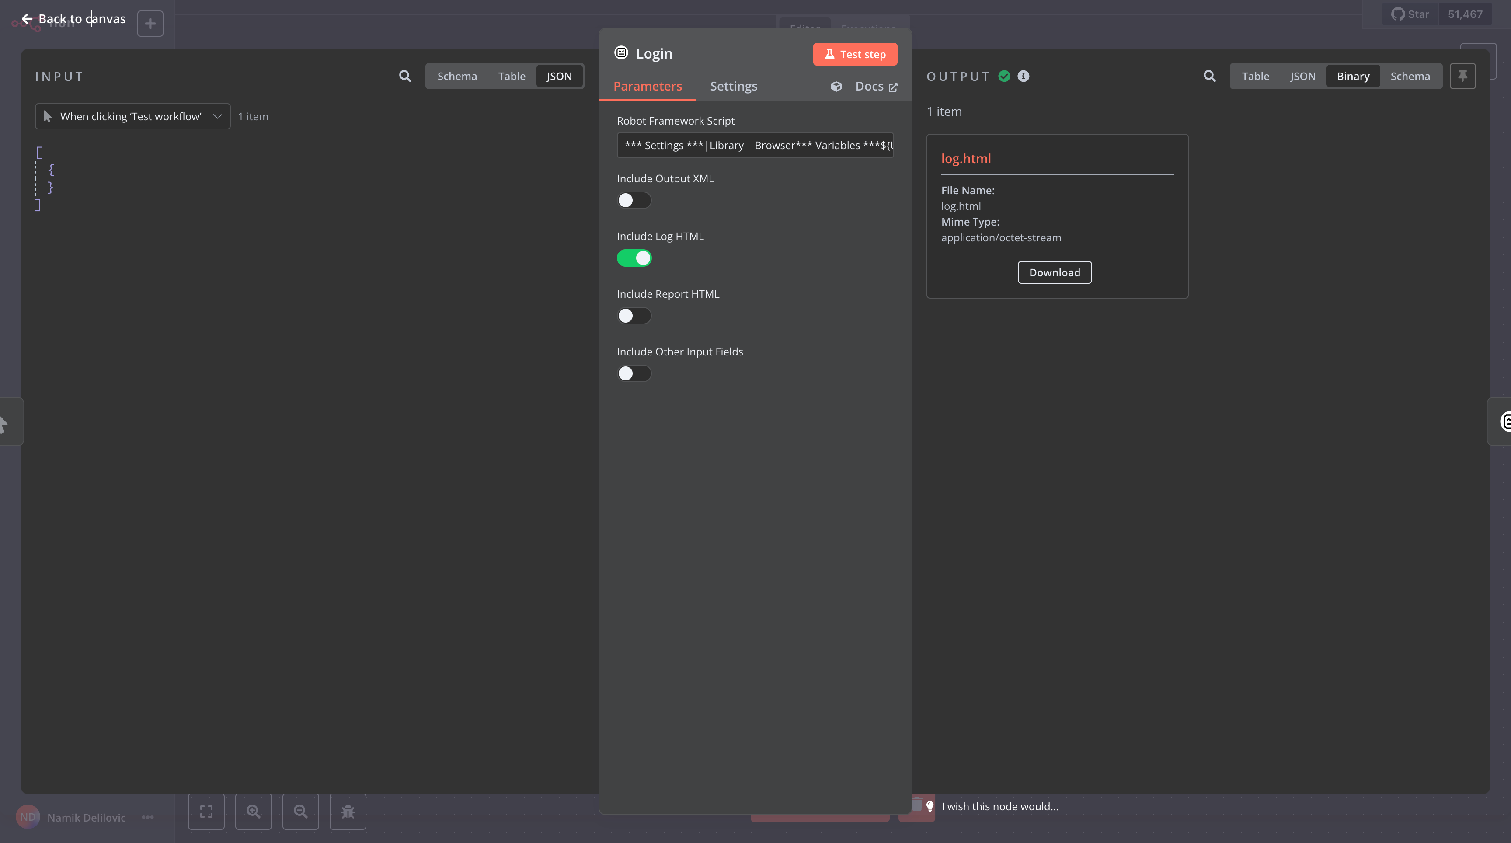Download the log.html file

pos(1054,273)
